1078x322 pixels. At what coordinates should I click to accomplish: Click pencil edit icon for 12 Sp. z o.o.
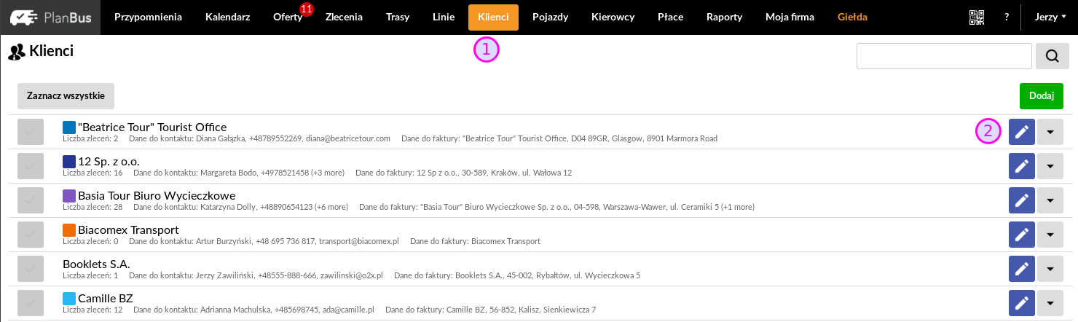point(1022,166)
